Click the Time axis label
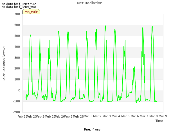The image size is (180, 135). (x=159, y=121)
